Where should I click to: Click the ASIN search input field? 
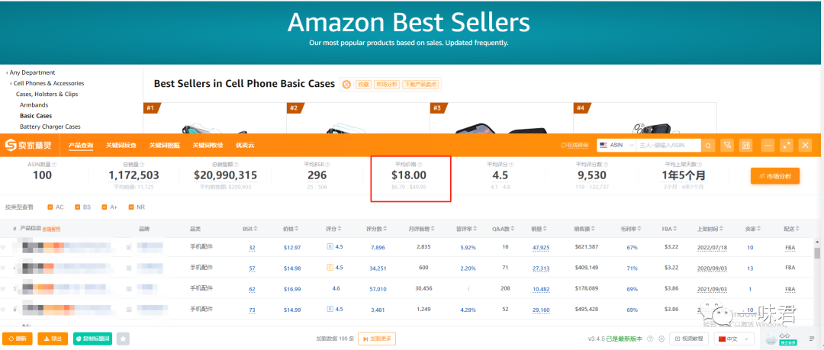[667, 145]
